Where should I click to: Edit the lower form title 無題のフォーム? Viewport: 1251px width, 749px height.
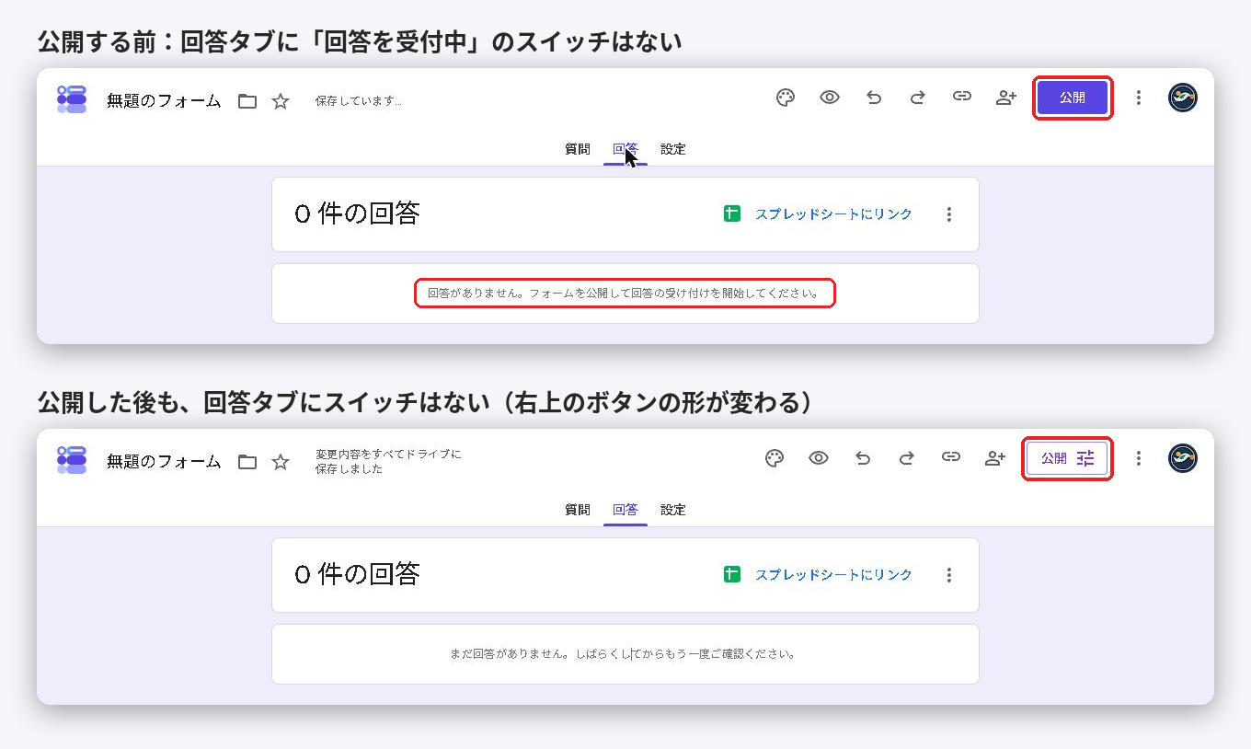pos(164,462)
